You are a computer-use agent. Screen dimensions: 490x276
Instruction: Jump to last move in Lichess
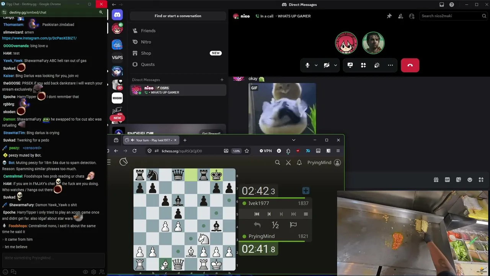pos(294,214)
